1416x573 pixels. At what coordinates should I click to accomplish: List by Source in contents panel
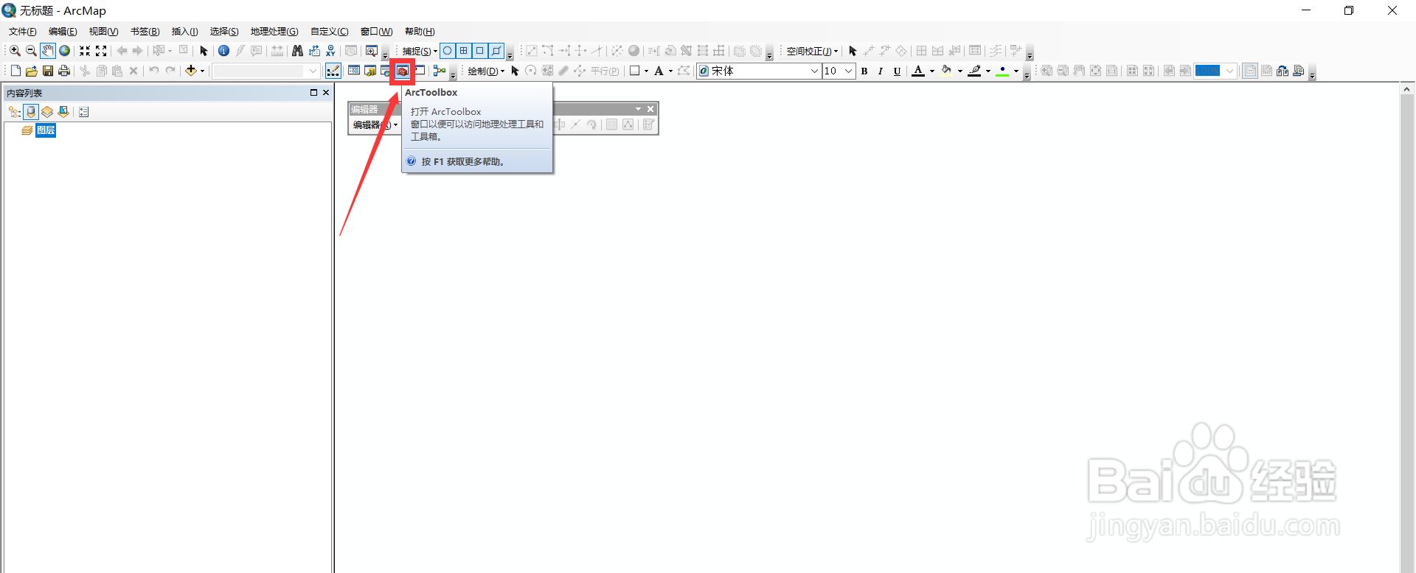[x=31, y=112]
